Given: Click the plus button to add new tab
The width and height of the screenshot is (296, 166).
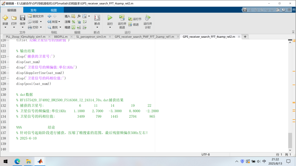Looking at the screenshot, I should click(245, 37).
